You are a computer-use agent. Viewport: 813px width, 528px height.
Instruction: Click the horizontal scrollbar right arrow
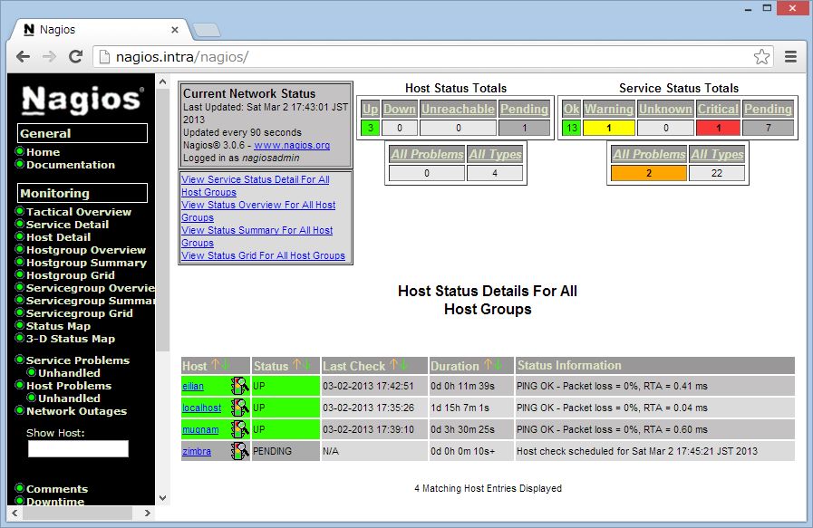point(147,513)
